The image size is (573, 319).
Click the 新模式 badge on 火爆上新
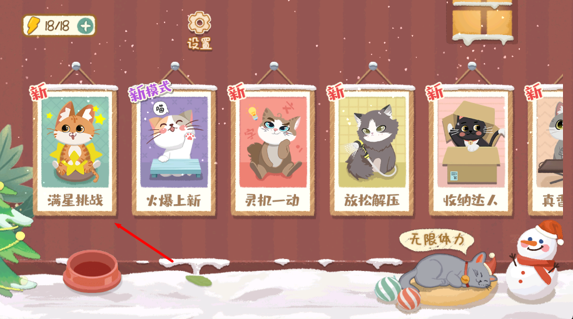click(x=150, y=91)
